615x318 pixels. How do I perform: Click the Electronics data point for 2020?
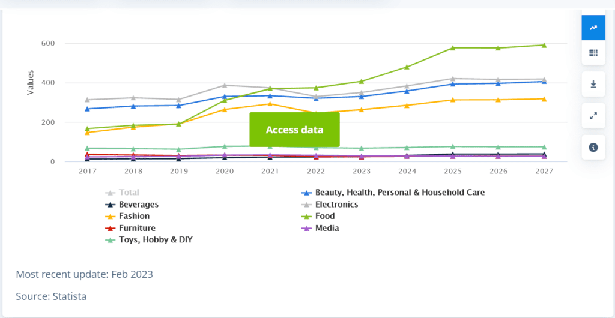(225, 85)
